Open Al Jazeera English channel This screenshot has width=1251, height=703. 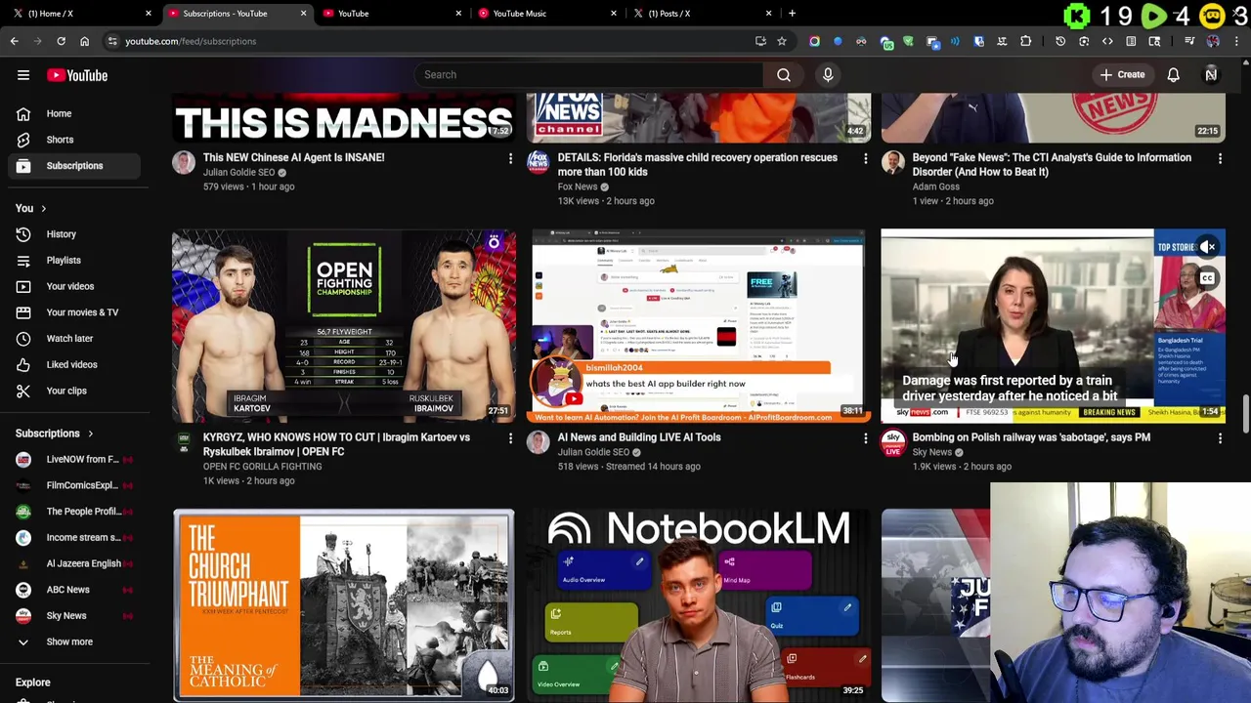click(74, 563)
